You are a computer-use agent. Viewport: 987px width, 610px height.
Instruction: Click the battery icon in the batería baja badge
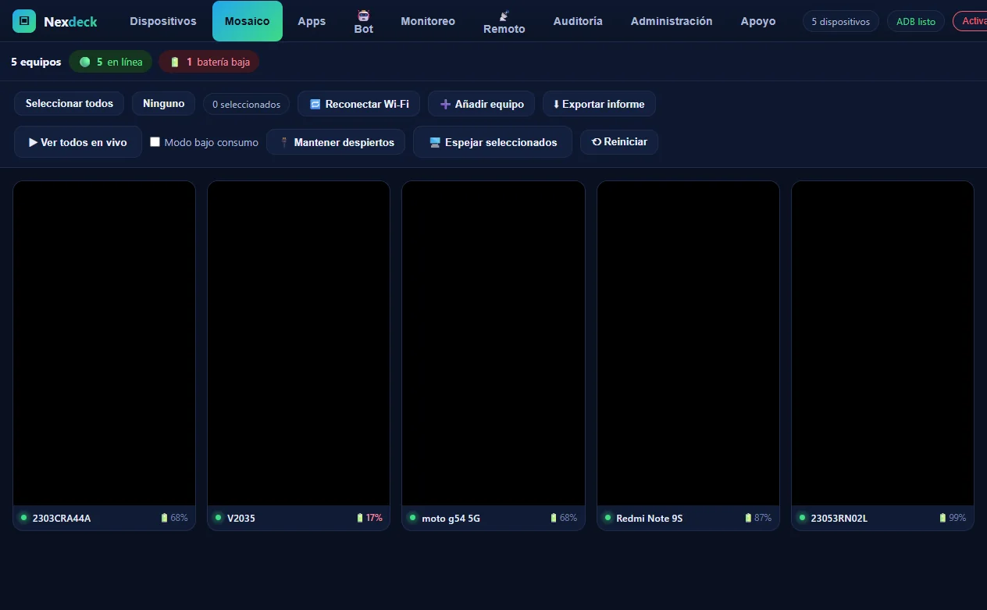click(175, 62)
